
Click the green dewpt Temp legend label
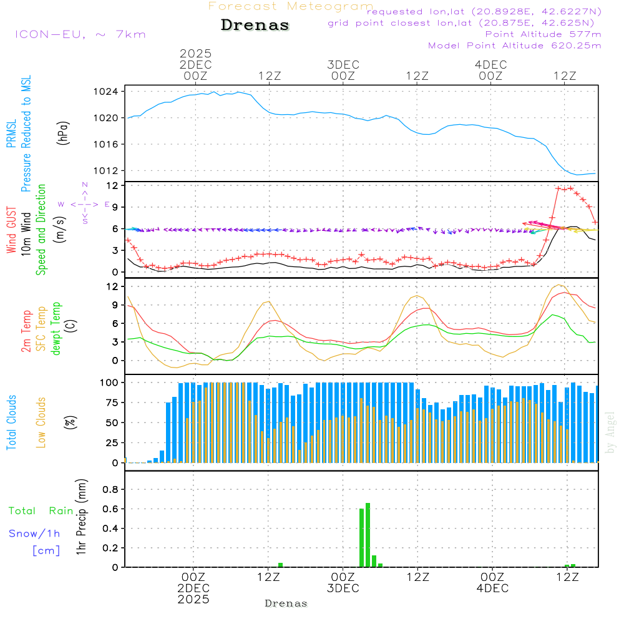(x=57, y=328)
